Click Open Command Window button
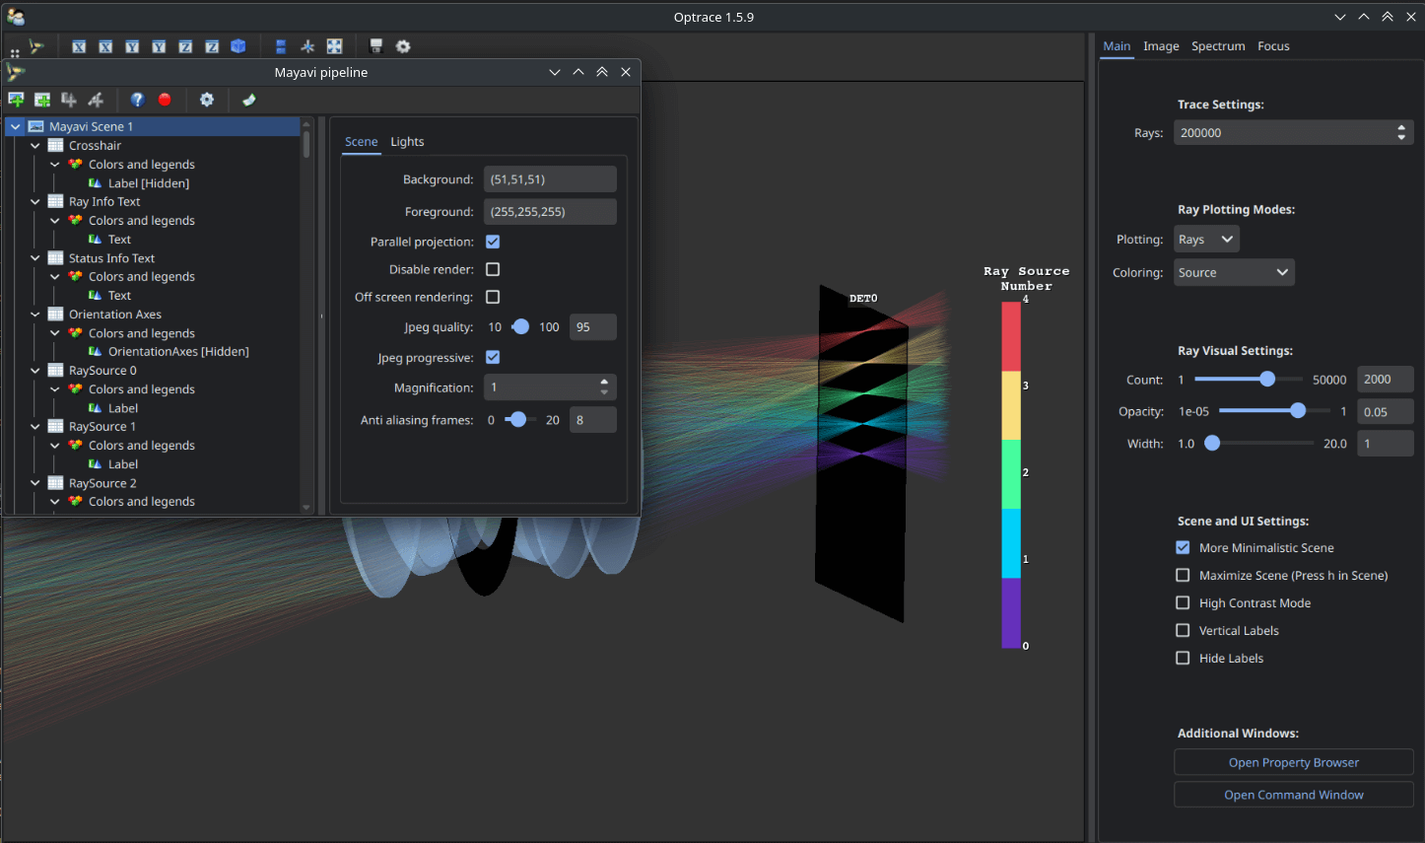1425x843 pixels. [x=1293, y=795]
